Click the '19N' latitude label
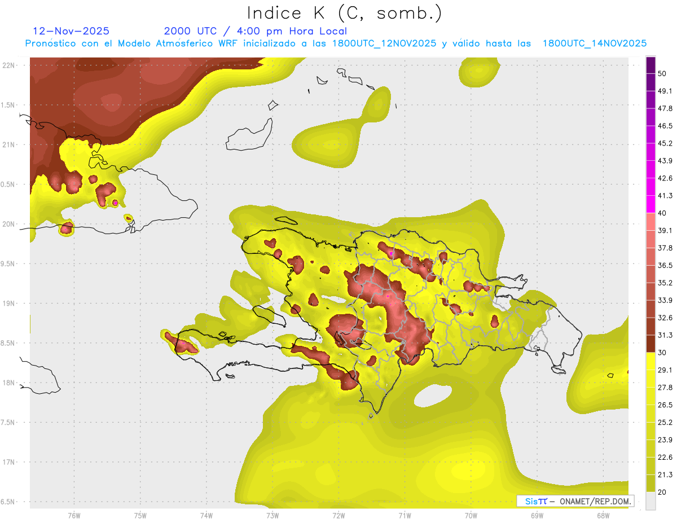The height and width of the screenshot is (523, 677). pyautogui.click(x=8, y=304)
